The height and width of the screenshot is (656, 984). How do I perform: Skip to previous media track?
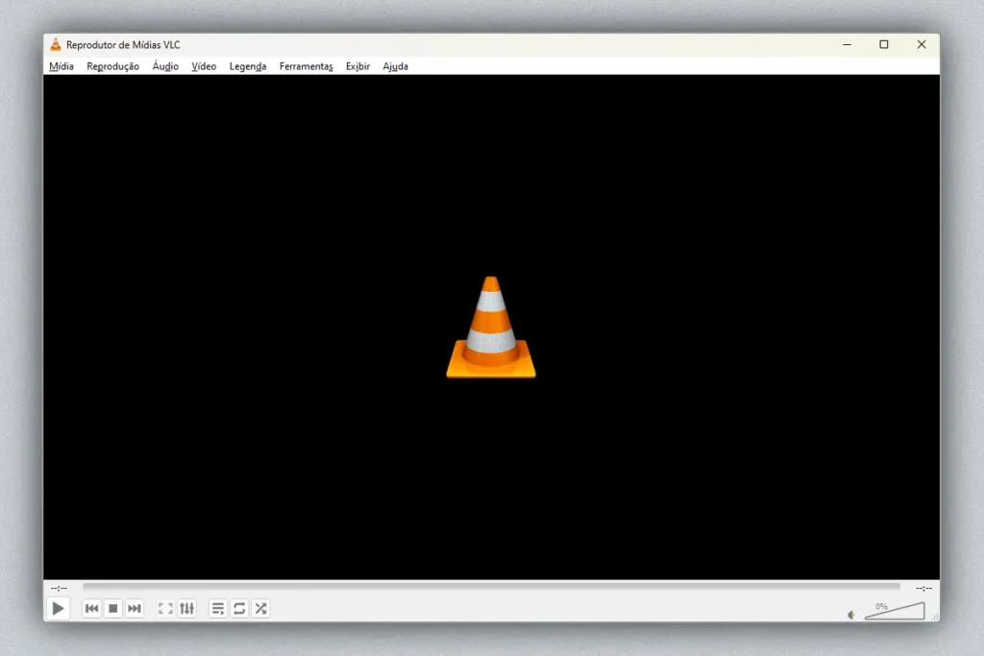[x=91, y=608]
